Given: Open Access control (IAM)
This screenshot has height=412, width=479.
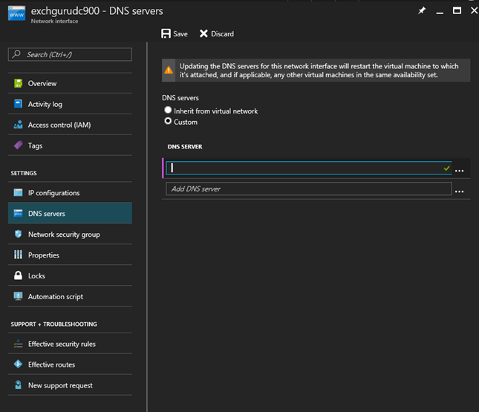Looking at the screenshot, I should (x=70, y=125).
